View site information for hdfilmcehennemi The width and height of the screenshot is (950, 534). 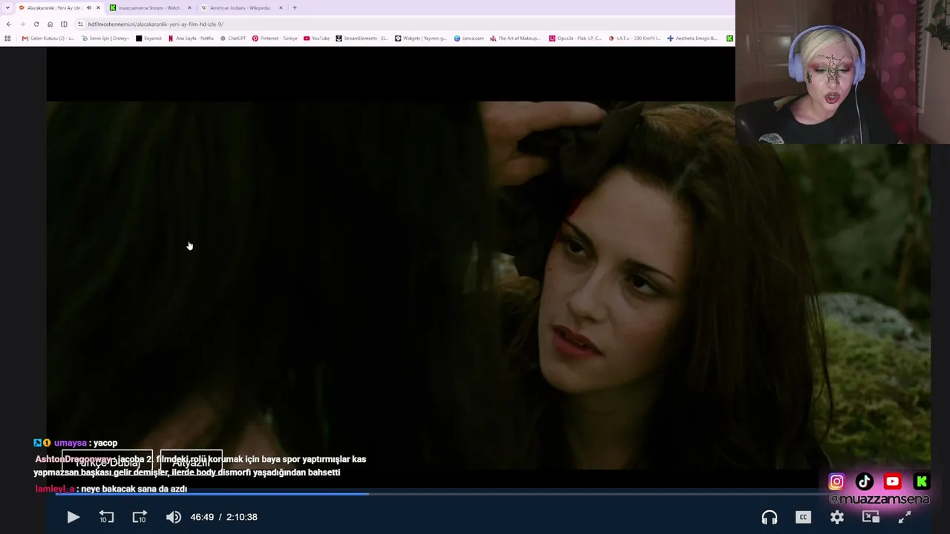pos(80,24)
